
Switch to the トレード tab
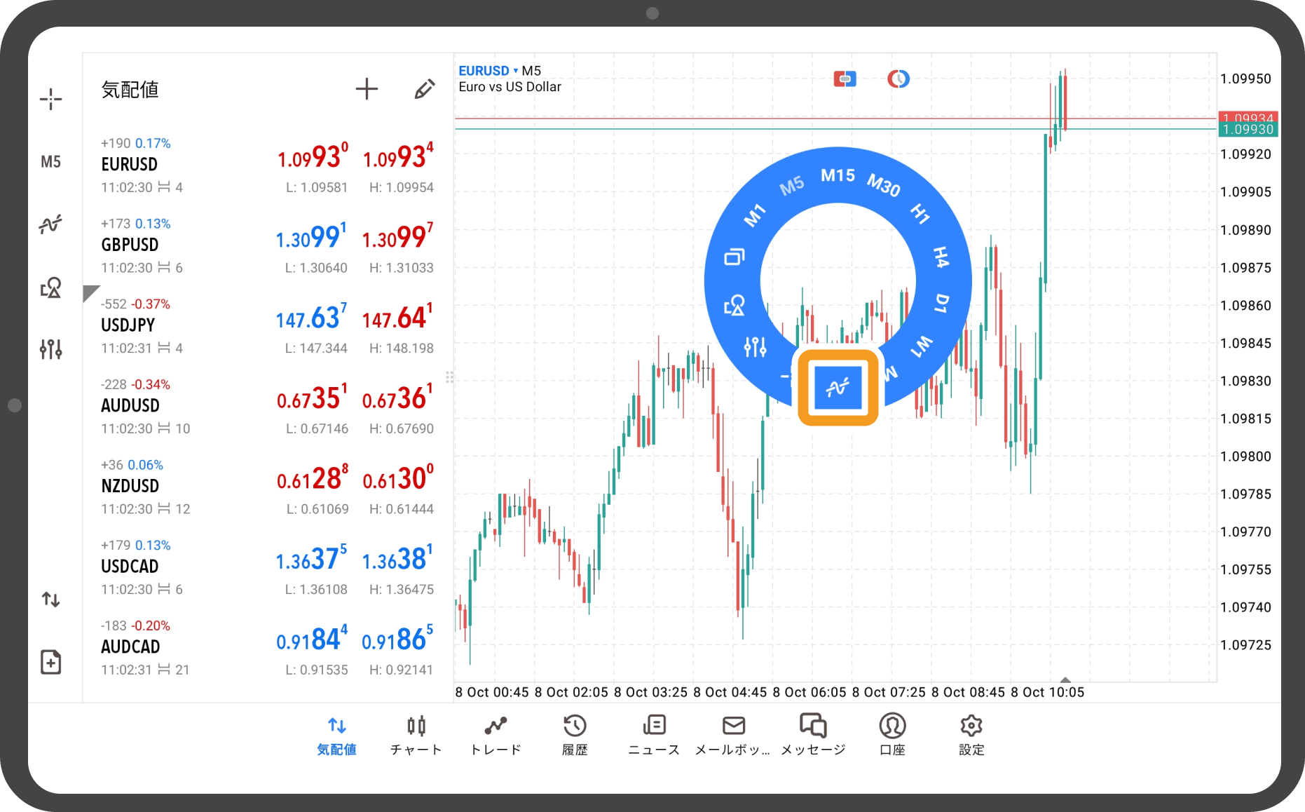coord(496,736)
